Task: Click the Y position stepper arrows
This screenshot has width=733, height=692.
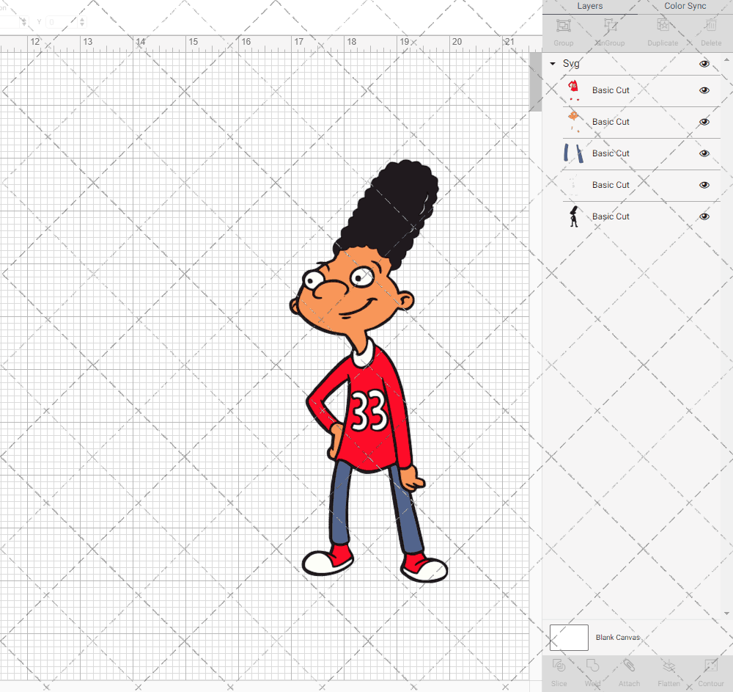Action: coord(82,22)
